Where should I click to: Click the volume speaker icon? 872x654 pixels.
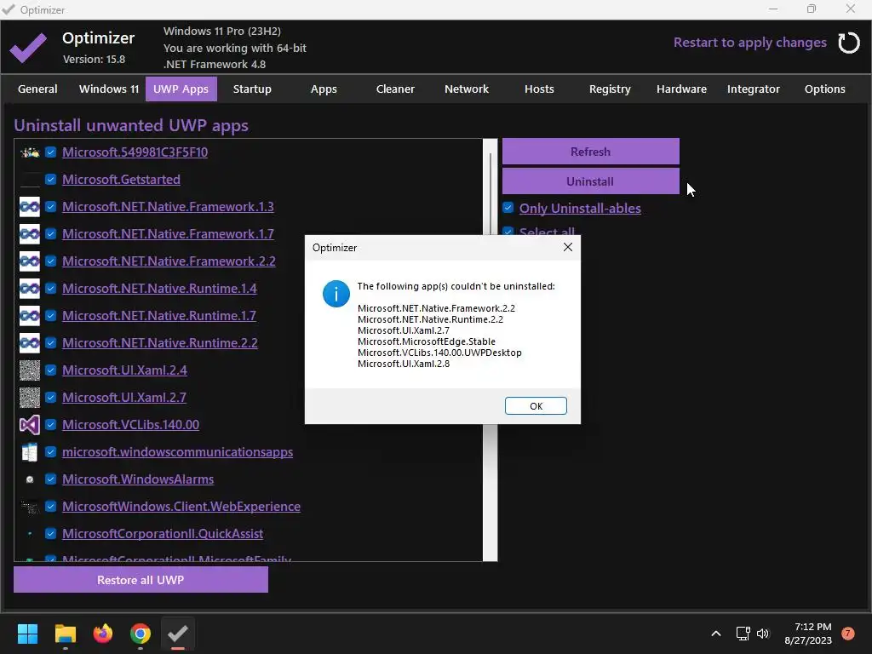click(763, 634)
